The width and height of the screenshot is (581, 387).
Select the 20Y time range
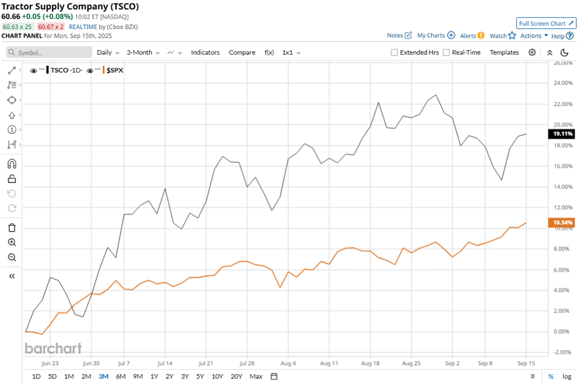tap(236, 377)
